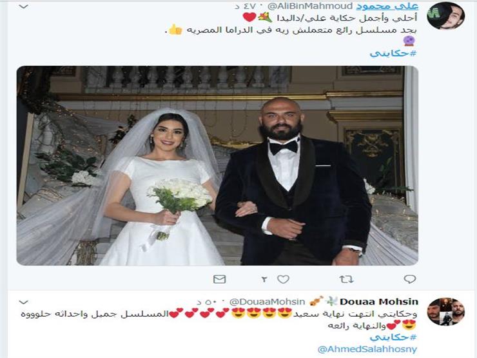
Task: Expand options chevron on first tweet
Action: click(x=23, y=6)
